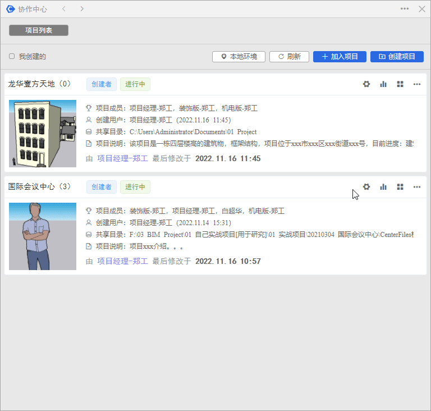Open grid view icon for 龙华壹方天地
431x411 pixels.
pyautogui.click(x=400, y=84)
